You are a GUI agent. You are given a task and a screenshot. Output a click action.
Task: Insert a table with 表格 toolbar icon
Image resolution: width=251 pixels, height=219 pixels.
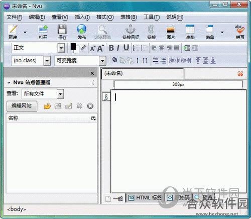point(190,32)
